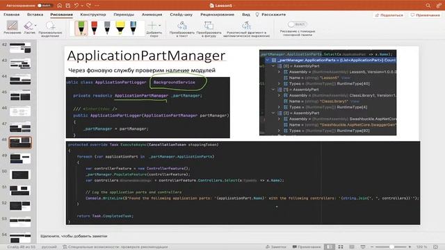Click the slide title ApplicationPartManager

click(x=147, y=56)
